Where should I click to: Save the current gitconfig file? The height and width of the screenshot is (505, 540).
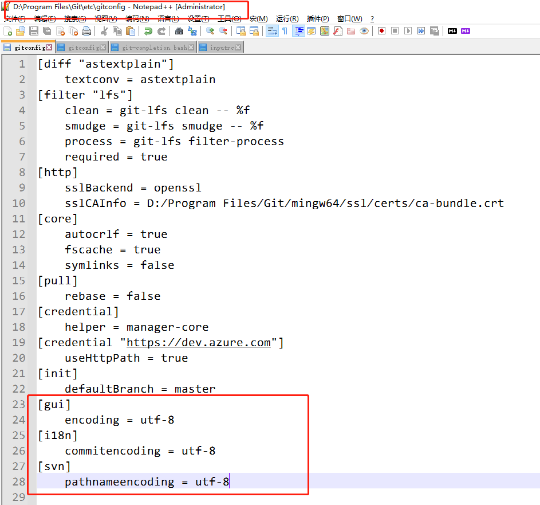tap(33, 30)
